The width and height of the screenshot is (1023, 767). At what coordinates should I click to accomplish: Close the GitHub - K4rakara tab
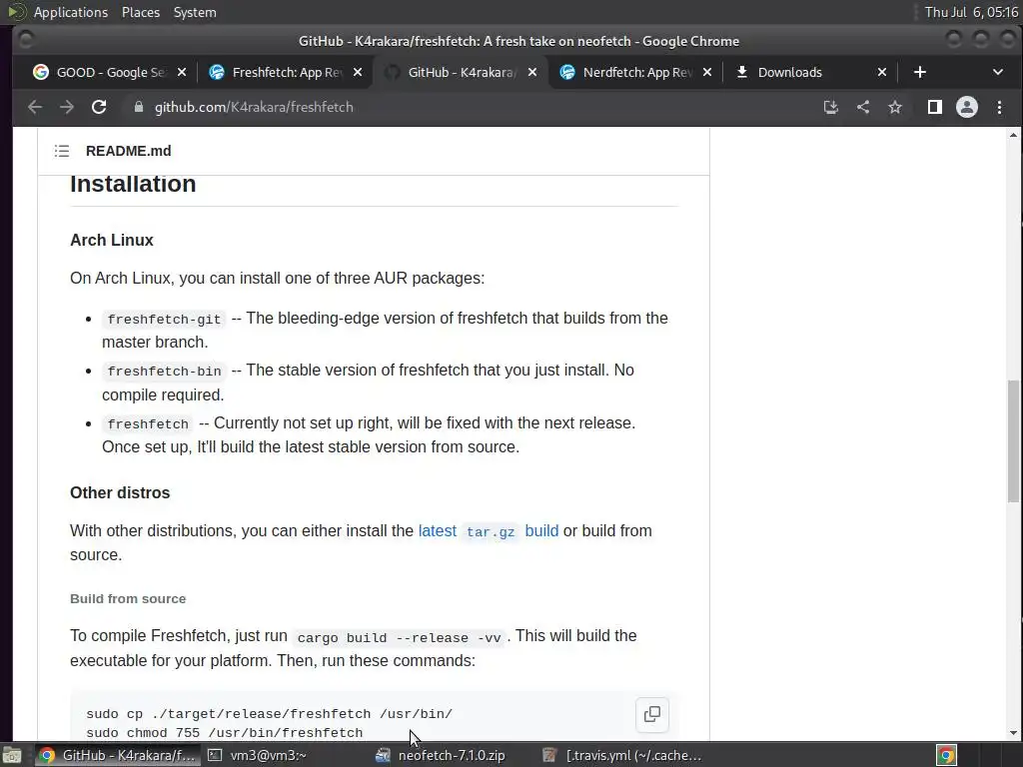(532, 72)
